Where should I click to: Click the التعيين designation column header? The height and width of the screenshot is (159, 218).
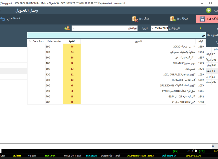(138, 41)
